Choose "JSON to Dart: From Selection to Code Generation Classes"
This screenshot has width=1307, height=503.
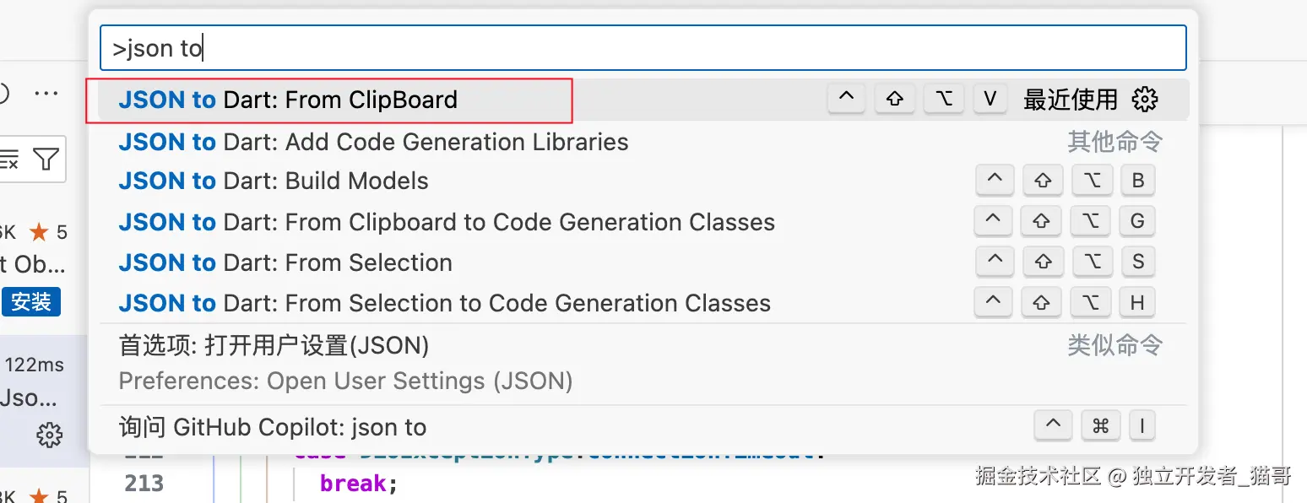pyautogui.click(x=445, y=302)
